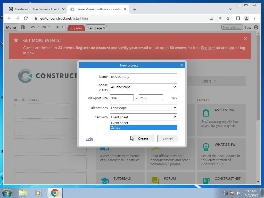Click the viewport width field 3840
Screen dimensions: 264x198
click(122, 98)
